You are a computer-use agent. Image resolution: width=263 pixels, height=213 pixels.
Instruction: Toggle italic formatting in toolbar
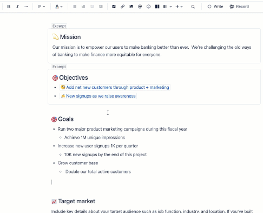17,7
